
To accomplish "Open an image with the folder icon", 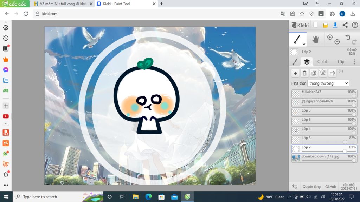I will pyautogui.click(x=325, y=25).
